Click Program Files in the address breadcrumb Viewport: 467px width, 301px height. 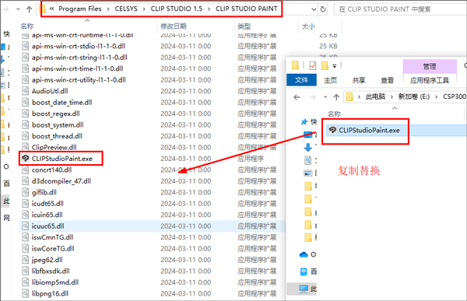click(80, 9)
